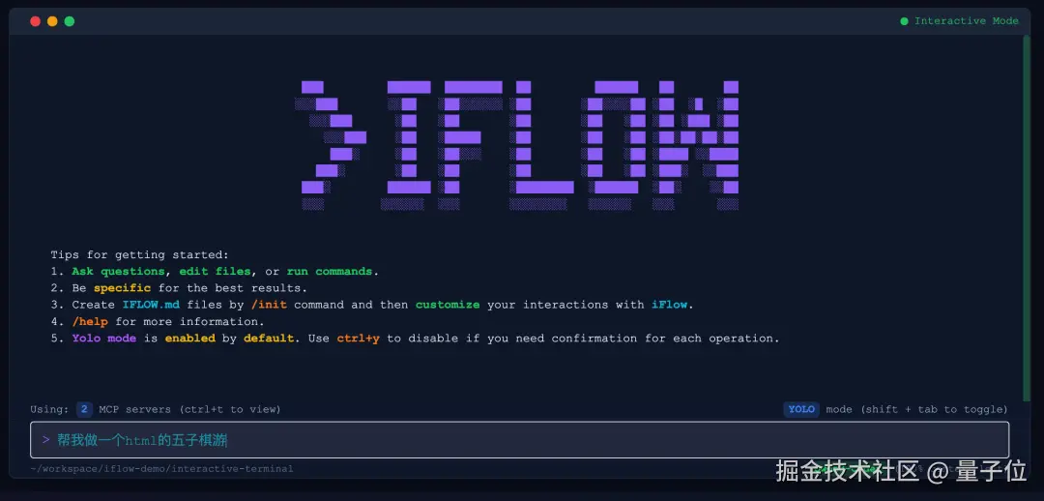Click the yellow 'default' word
Image resolution: width=1044 pixels, height=501 pixels.
[269, 338]
